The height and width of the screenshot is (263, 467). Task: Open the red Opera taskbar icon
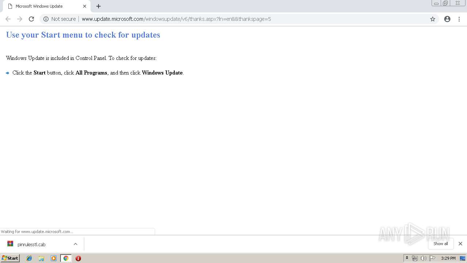pos(78,258)
